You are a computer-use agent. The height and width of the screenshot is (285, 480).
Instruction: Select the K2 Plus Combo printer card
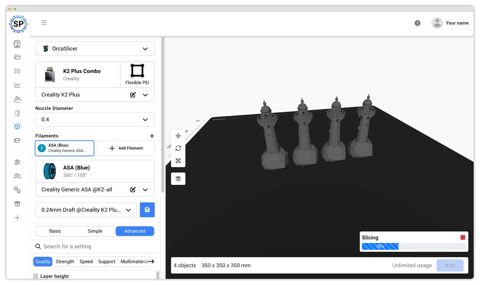click(78, 75)
